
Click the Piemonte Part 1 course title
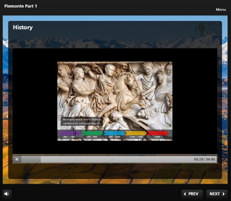coord(21,6)
